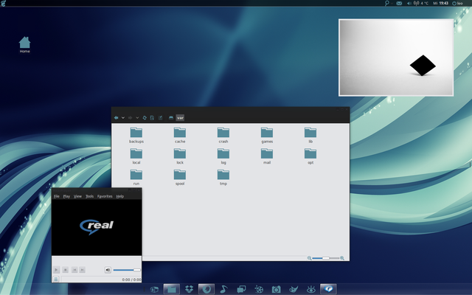Click the var path button
472x295 pixels.
180,118
